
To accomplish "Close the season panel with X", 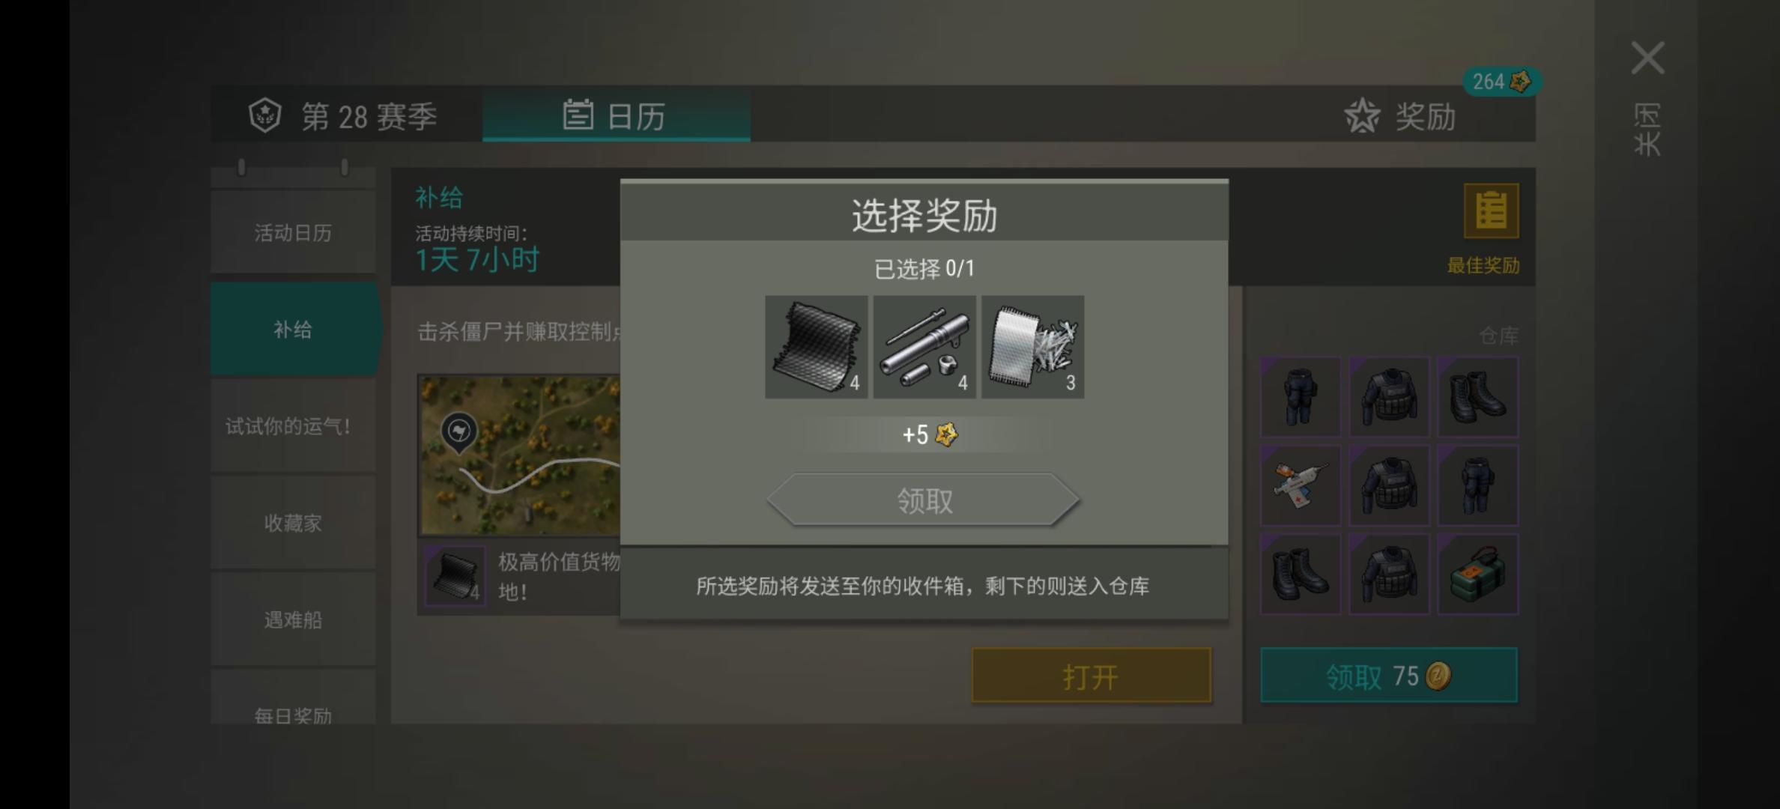I will [1647, 58].
